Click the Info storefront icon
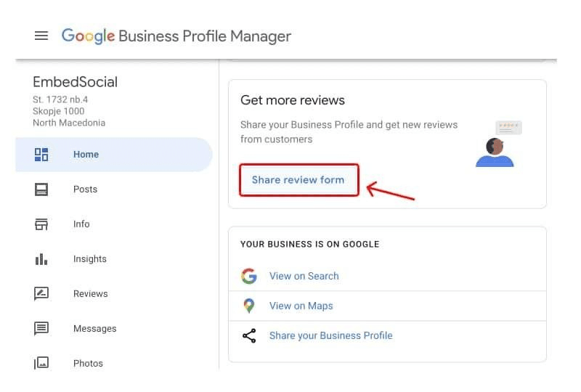This screenshot has height=392, width=581. tap(41, 224)
